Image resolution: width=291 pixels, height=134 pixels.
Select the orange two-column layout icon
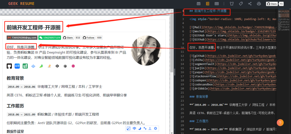[208, 4]
